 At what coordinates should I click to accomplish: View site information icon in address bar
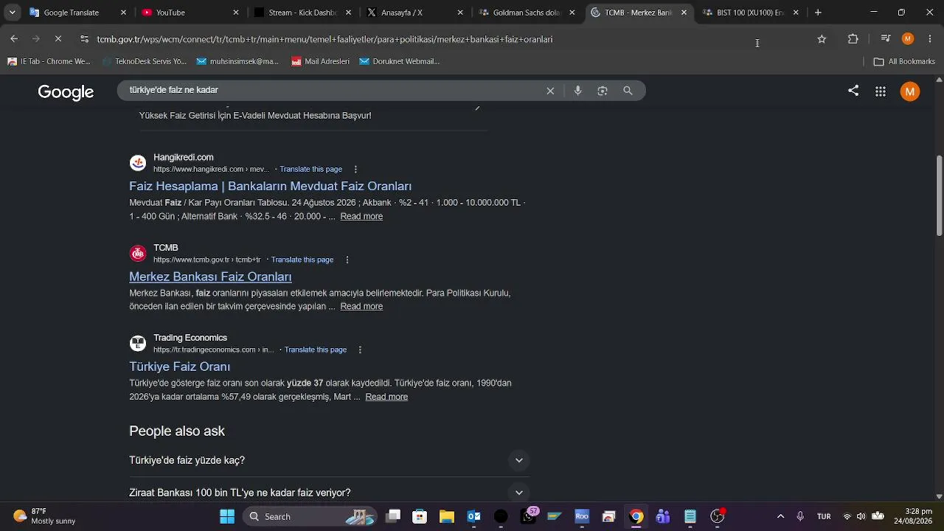point(84,39)
